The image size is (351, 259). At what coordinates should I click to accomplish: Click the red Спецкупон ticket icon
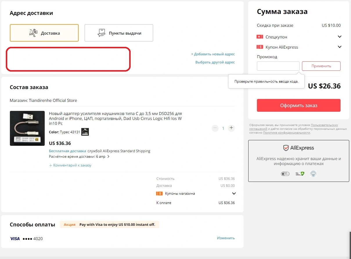[x=260, y=37]
